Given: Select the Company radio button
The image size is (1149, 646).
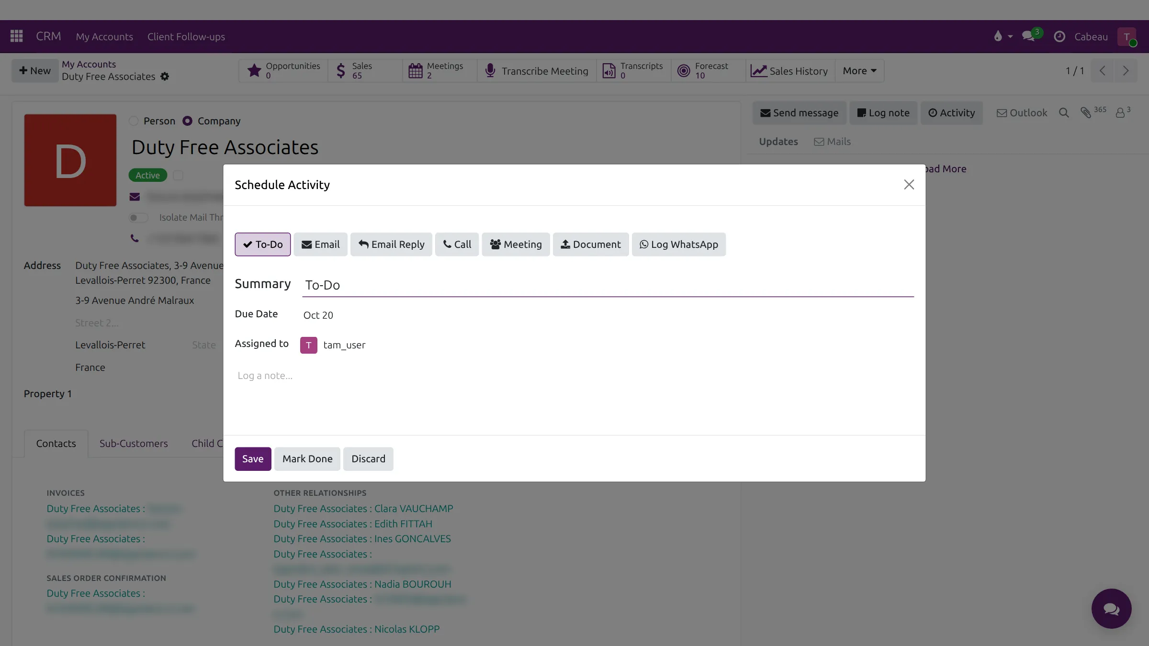Looking at the screenshot, I should click(x=187, y=121).
